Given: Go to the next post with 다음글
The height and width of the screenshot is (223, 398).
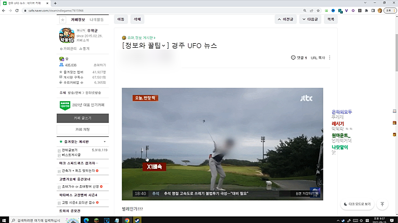Looking at the screenshot, I should [x=310, y=19].
